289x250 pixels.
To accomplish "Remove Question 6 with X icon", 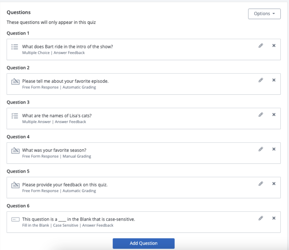I will (274, 218).
